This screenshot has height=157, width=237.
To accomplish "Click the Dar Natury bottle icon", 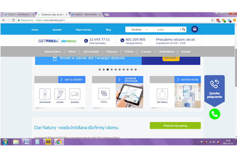I will 162,94.
